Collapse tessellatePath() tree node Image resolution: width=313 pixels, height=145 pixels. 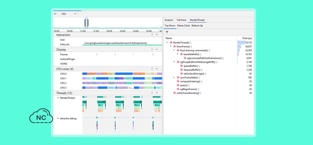coord(178,54)
